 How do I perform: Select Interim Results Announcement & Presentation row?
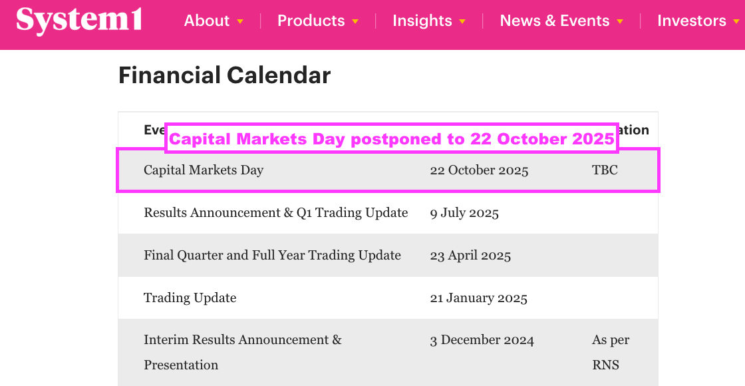(388, 352)
